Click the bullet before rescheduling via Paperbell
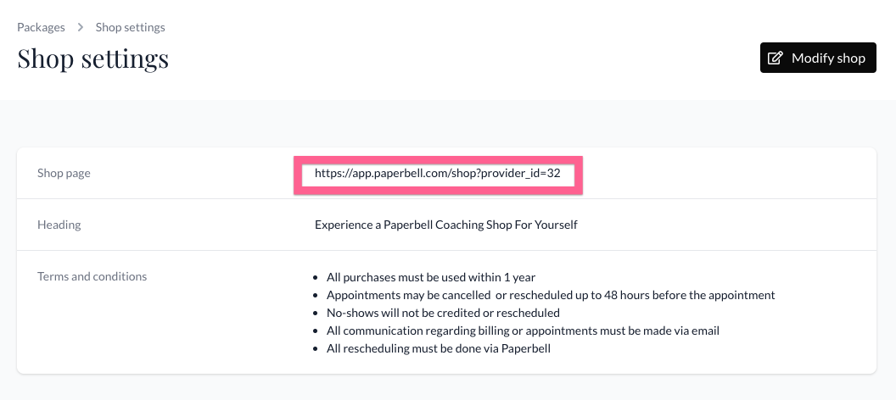The width and height of the screenshot is (896, 400). pos(316,348)
